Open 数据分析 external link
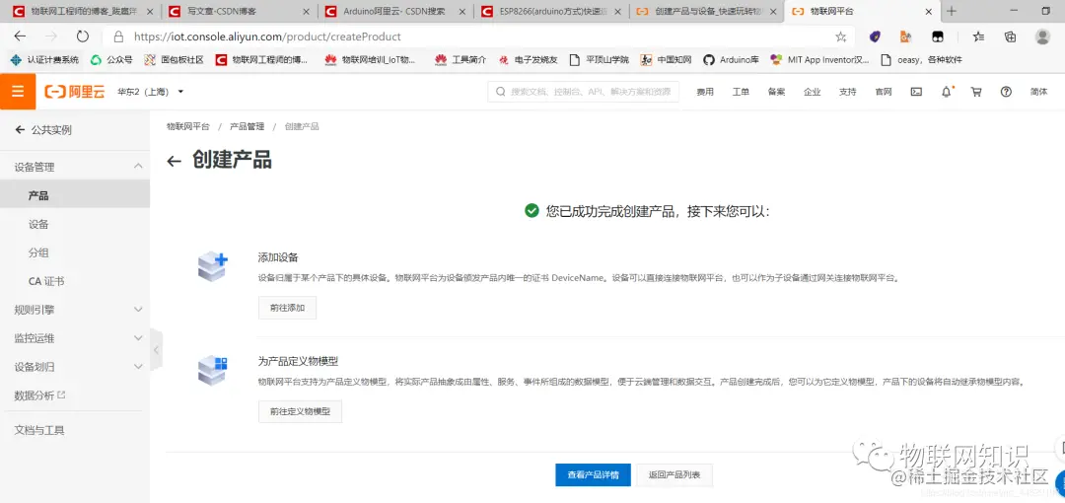 point(40,395)
